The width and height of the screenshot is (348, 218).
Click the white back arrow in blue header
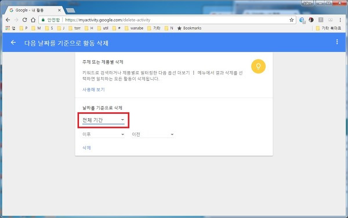13,42
